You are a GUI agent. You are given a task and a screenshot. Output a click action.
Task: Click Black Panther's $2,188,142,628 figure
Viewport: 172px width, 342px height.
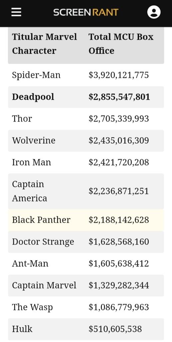coord(119,220)
